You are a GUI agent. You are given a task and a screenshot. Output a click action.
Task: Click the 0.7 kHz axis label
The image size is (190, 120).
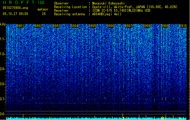[x=2, y=99]
